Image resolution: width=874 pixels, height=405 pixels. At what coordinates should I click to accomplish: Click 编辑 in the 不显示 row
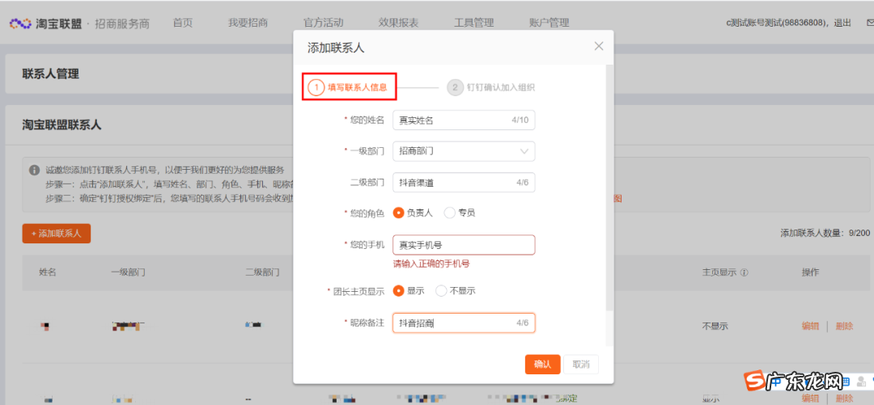[x=810, y=327]
